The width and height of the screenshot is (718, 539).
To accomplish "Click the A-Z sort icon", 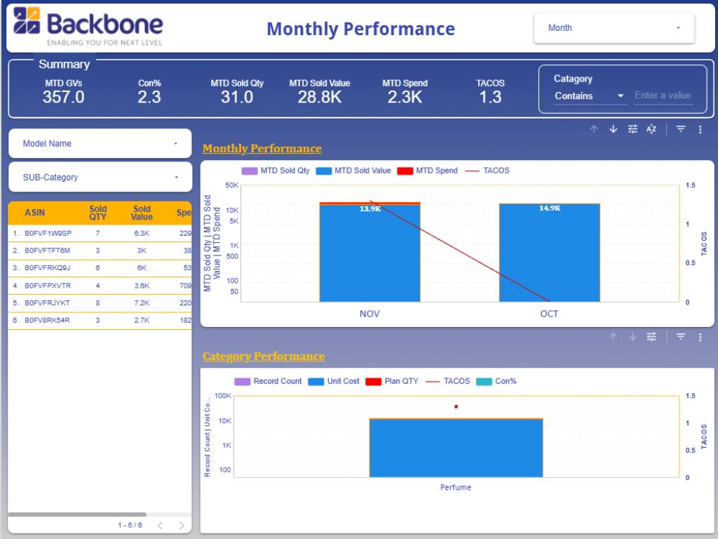I will tap(651, 129).
